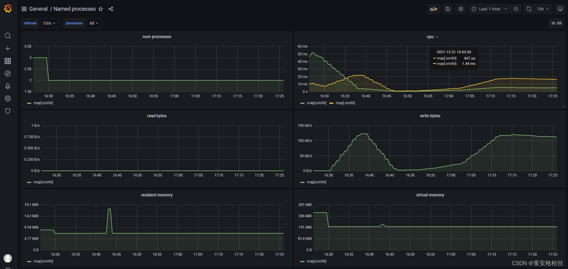Star the Named processes dashboard
This screenshot has height=269, width=568.
[x=101, y=9]
